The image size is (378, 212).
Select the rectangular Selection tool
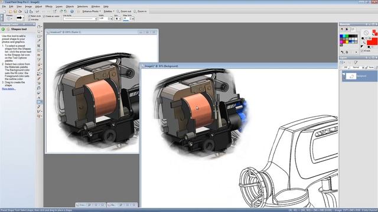(39, 36)
